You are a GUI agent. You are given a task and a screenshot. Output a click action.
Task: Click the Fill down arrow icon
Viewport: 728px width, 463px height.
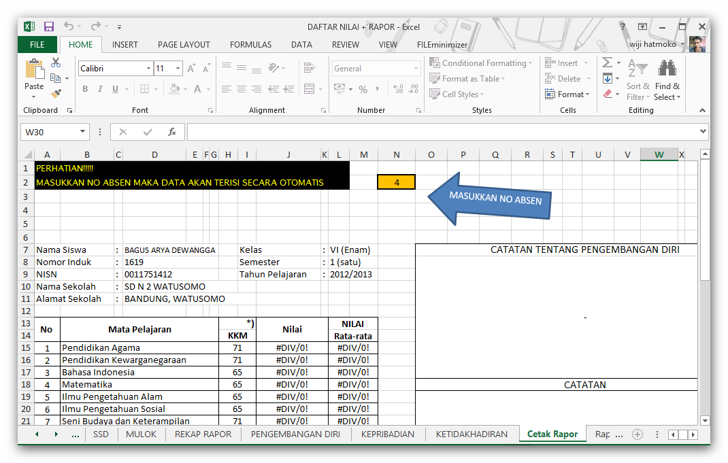click(608, 78)
